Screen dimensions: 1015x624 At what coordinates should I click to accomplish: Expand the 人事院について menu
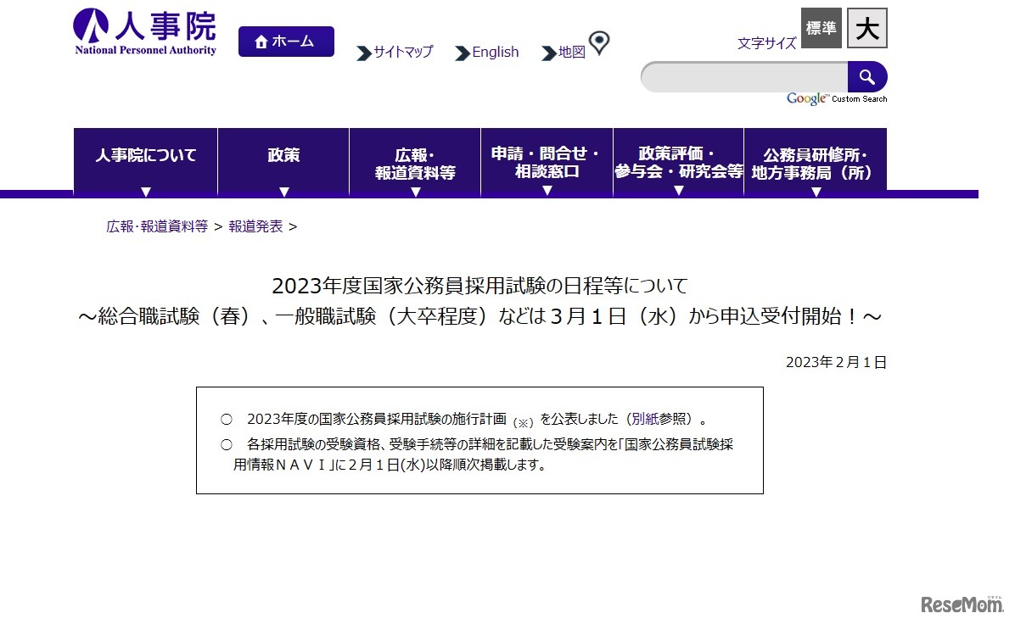tap(146, 155)
